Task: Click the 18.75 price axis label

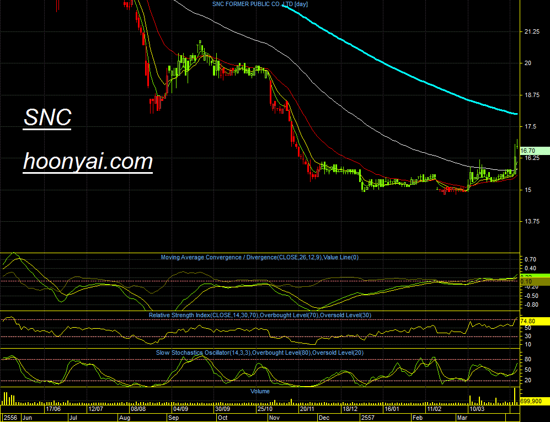Action: [532, 95]
